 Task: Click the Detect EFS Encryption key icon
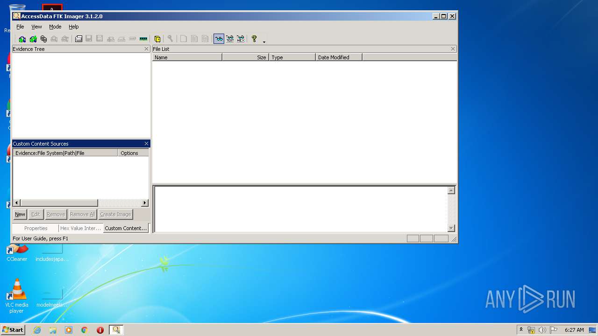click(171, 39)
